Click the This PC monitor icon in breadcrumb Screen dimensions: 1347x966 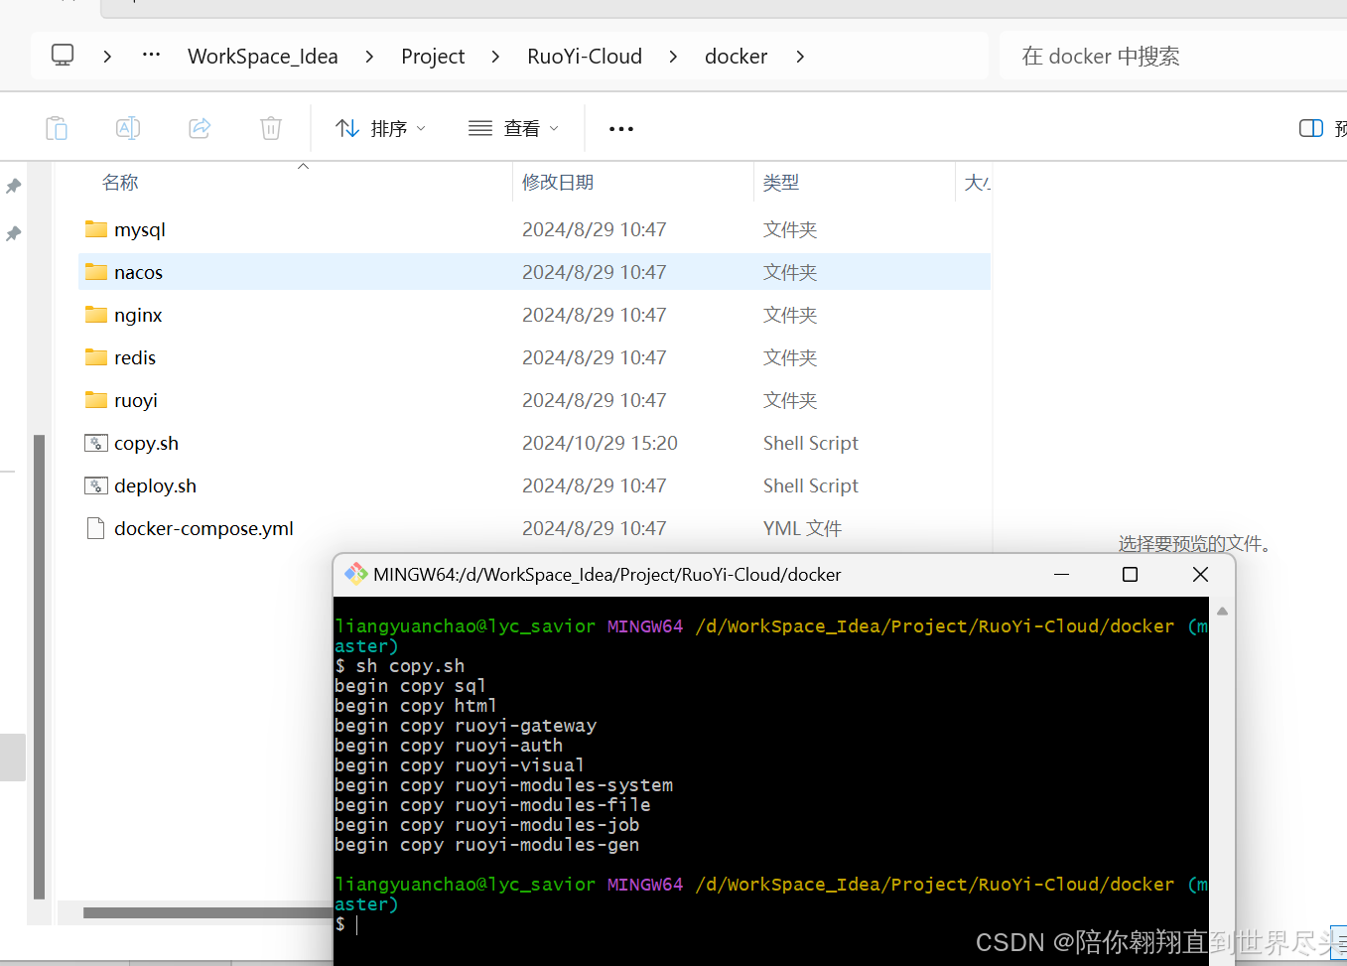pos(63,56)
